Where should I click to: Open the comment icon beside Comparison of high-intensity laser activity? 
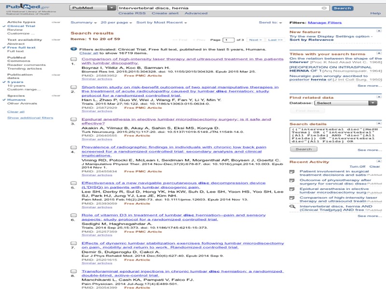pyautogui.click(x=292, y=198)
